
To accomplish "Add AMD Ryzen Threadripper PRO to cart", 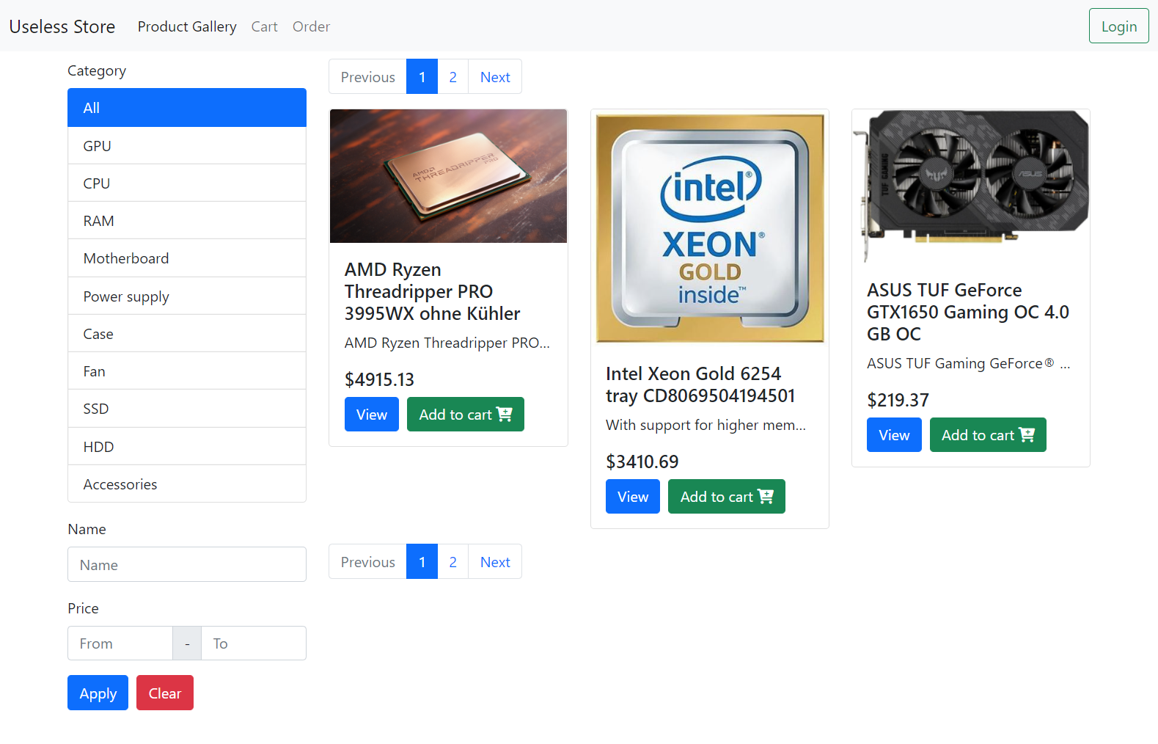I will (x=466, y=415).
